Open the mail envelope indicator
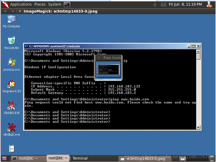This screenshot has height=162, width=216. 163,5
